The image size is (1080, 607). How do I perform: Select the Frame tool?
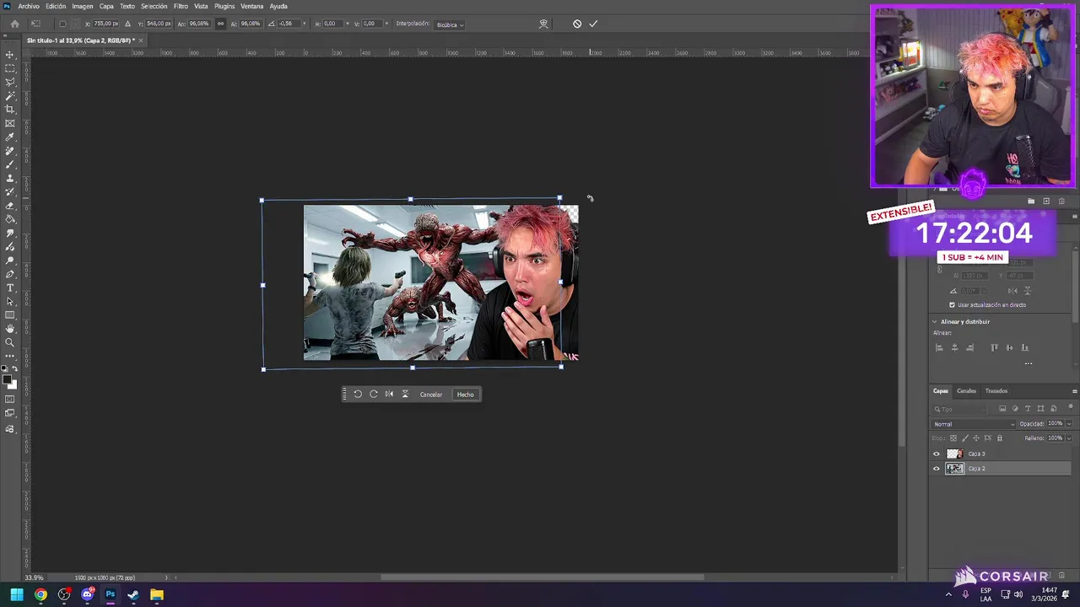[10, 123]
